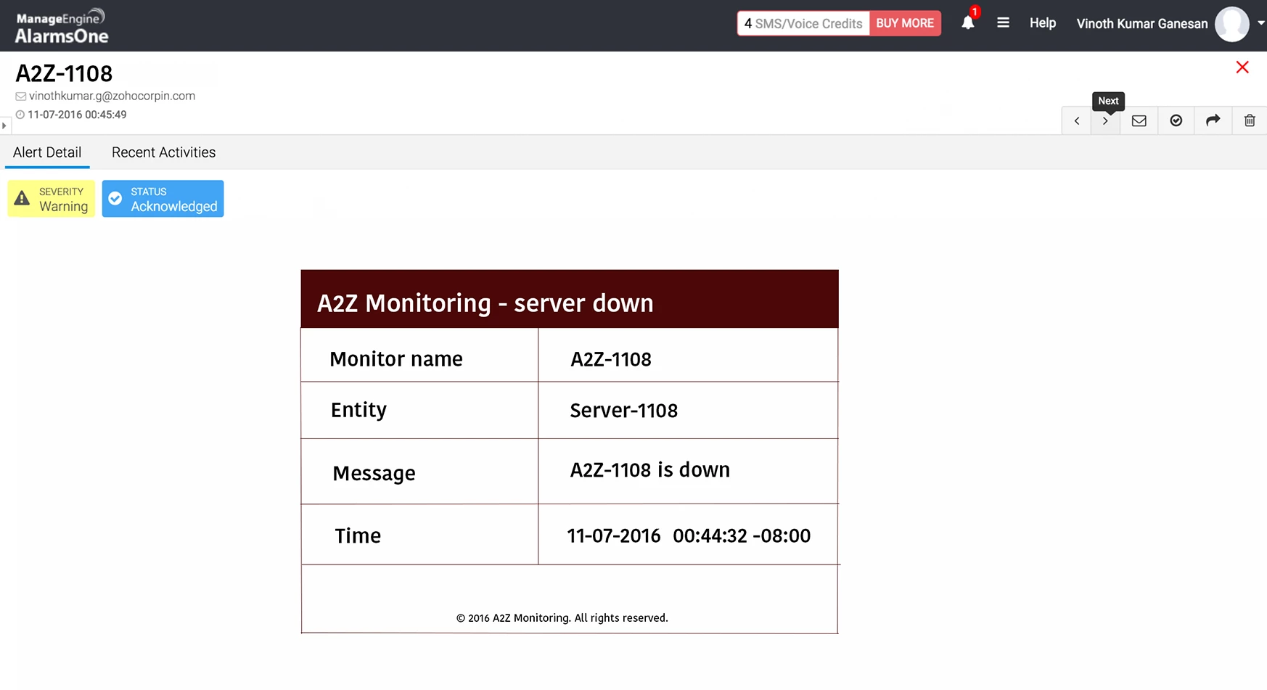Open the Help link
This screenshot has width=1267, height=690.
pyautogui.click(x=1042, y=23)
